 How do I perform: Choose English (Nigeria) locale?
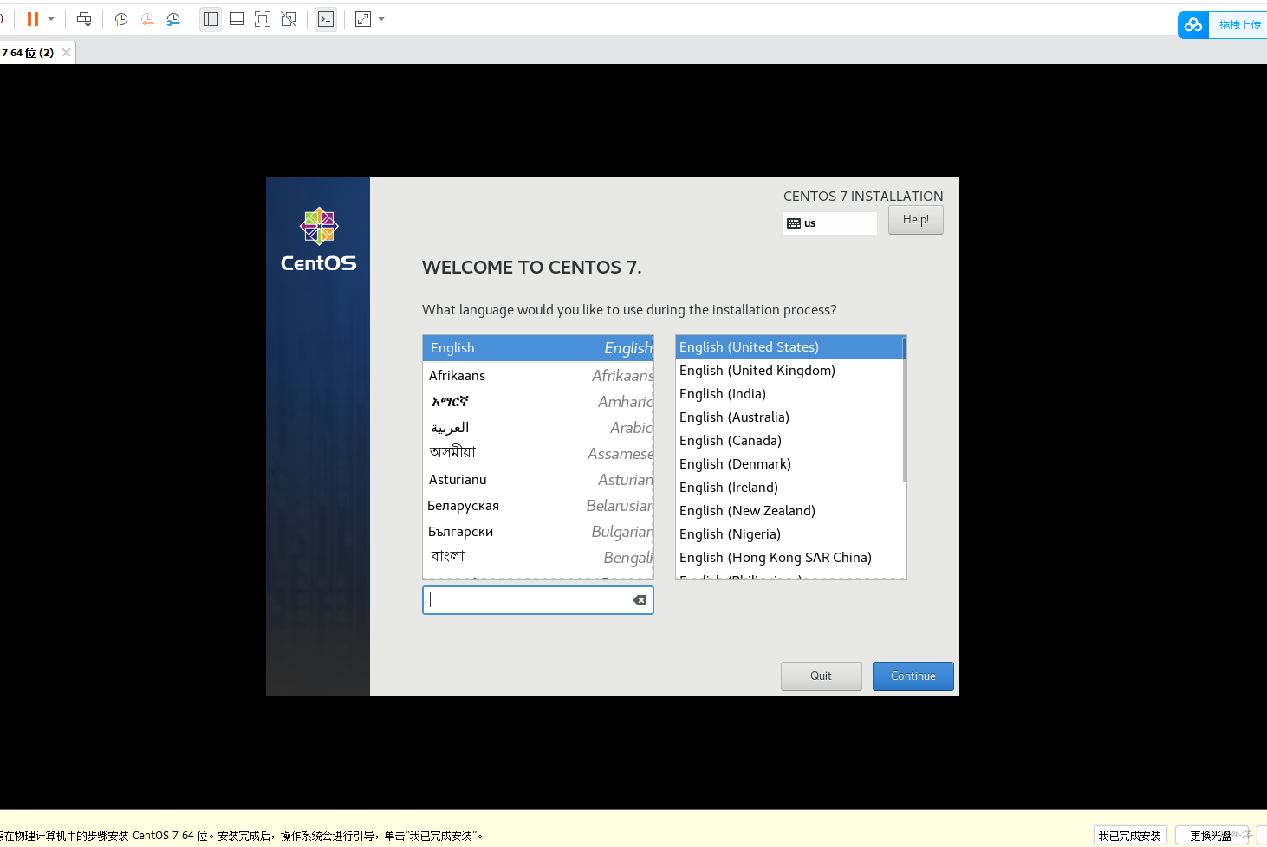coord(789,534)
